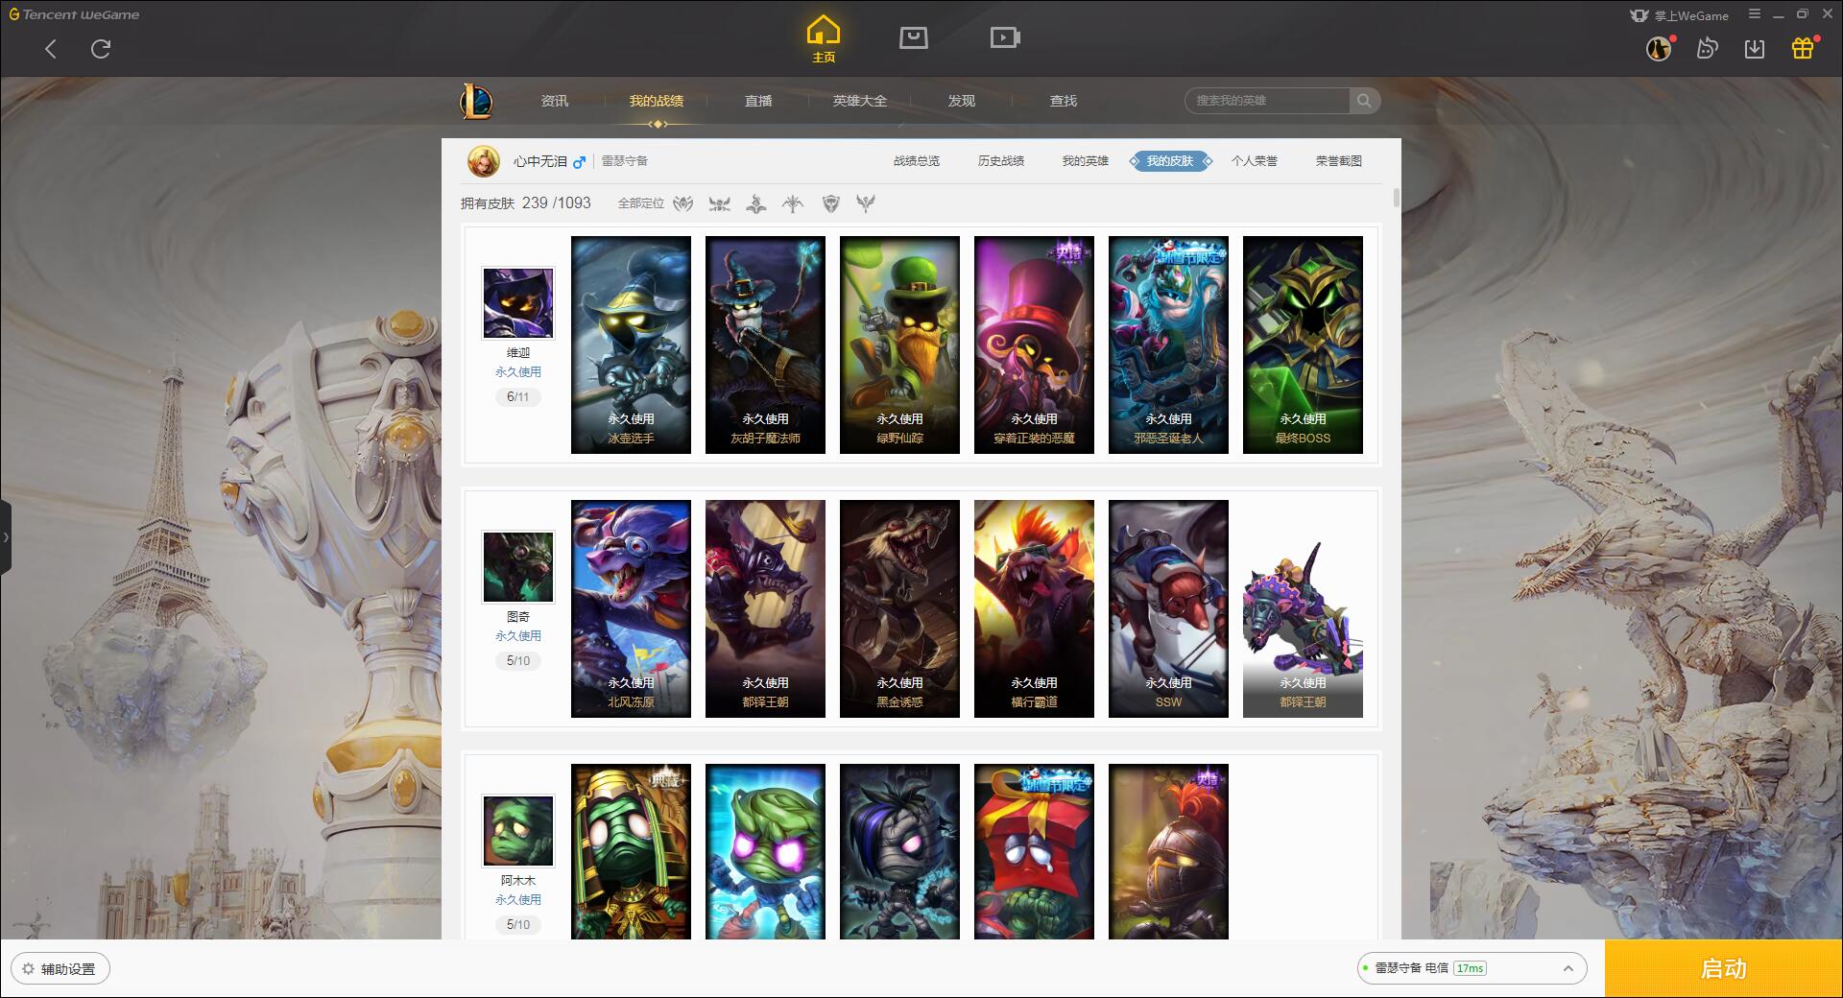
Task: Click the 启动 launch button
Action: click(x=1724, y=969)
